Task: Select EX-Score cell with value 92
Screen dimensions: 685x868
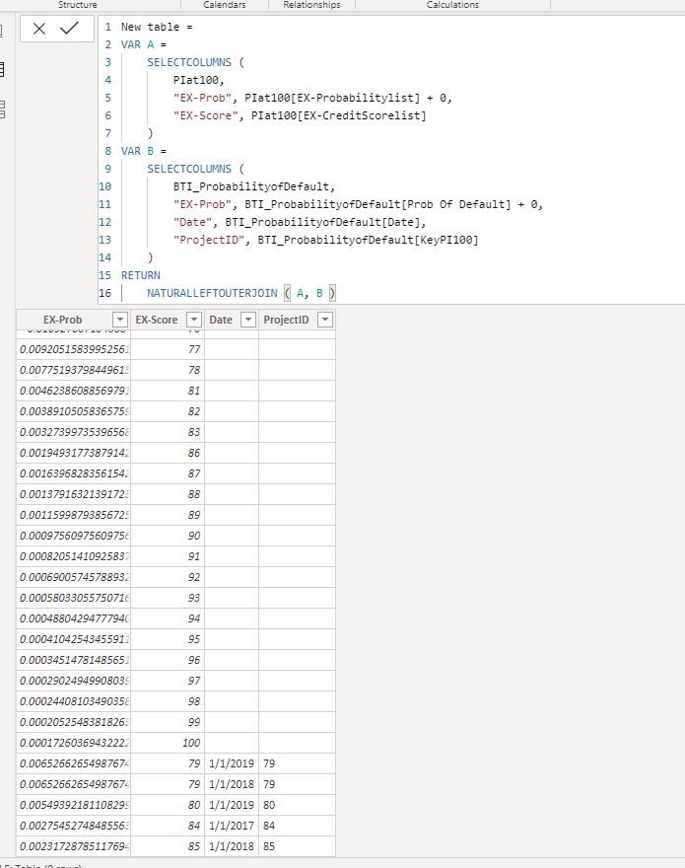Action: [x=168, y=577]
